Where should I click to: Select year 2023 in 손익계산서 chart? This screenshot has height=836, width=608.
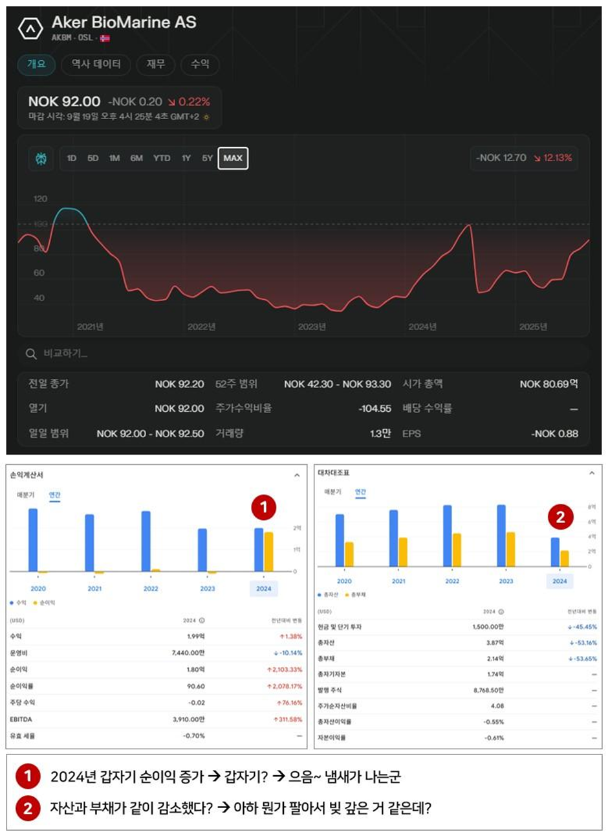point(208,589)
